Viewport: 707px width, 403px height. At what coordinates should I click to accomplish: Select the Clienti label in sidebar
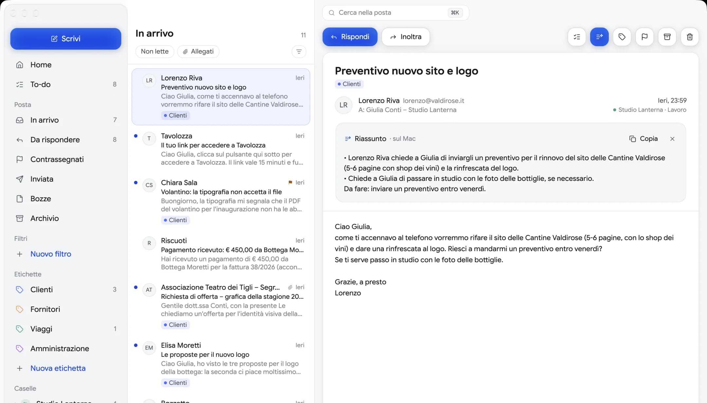pyautogui.click(x=66, y=290)
